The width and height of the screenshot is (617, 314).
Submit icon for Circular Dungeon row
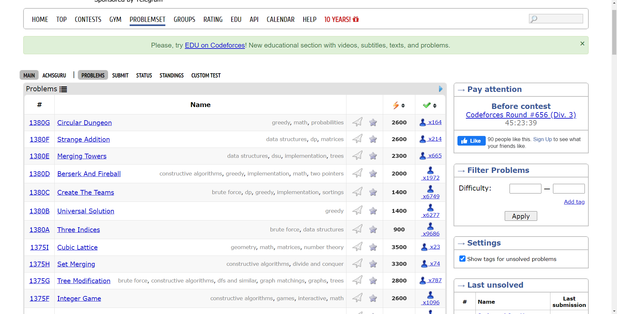pos(357,122)
